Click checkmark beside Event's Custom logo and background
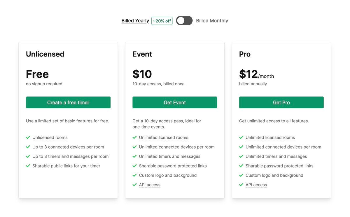The width and height of the screenshot is (350, 217). (x=134, y=175)
